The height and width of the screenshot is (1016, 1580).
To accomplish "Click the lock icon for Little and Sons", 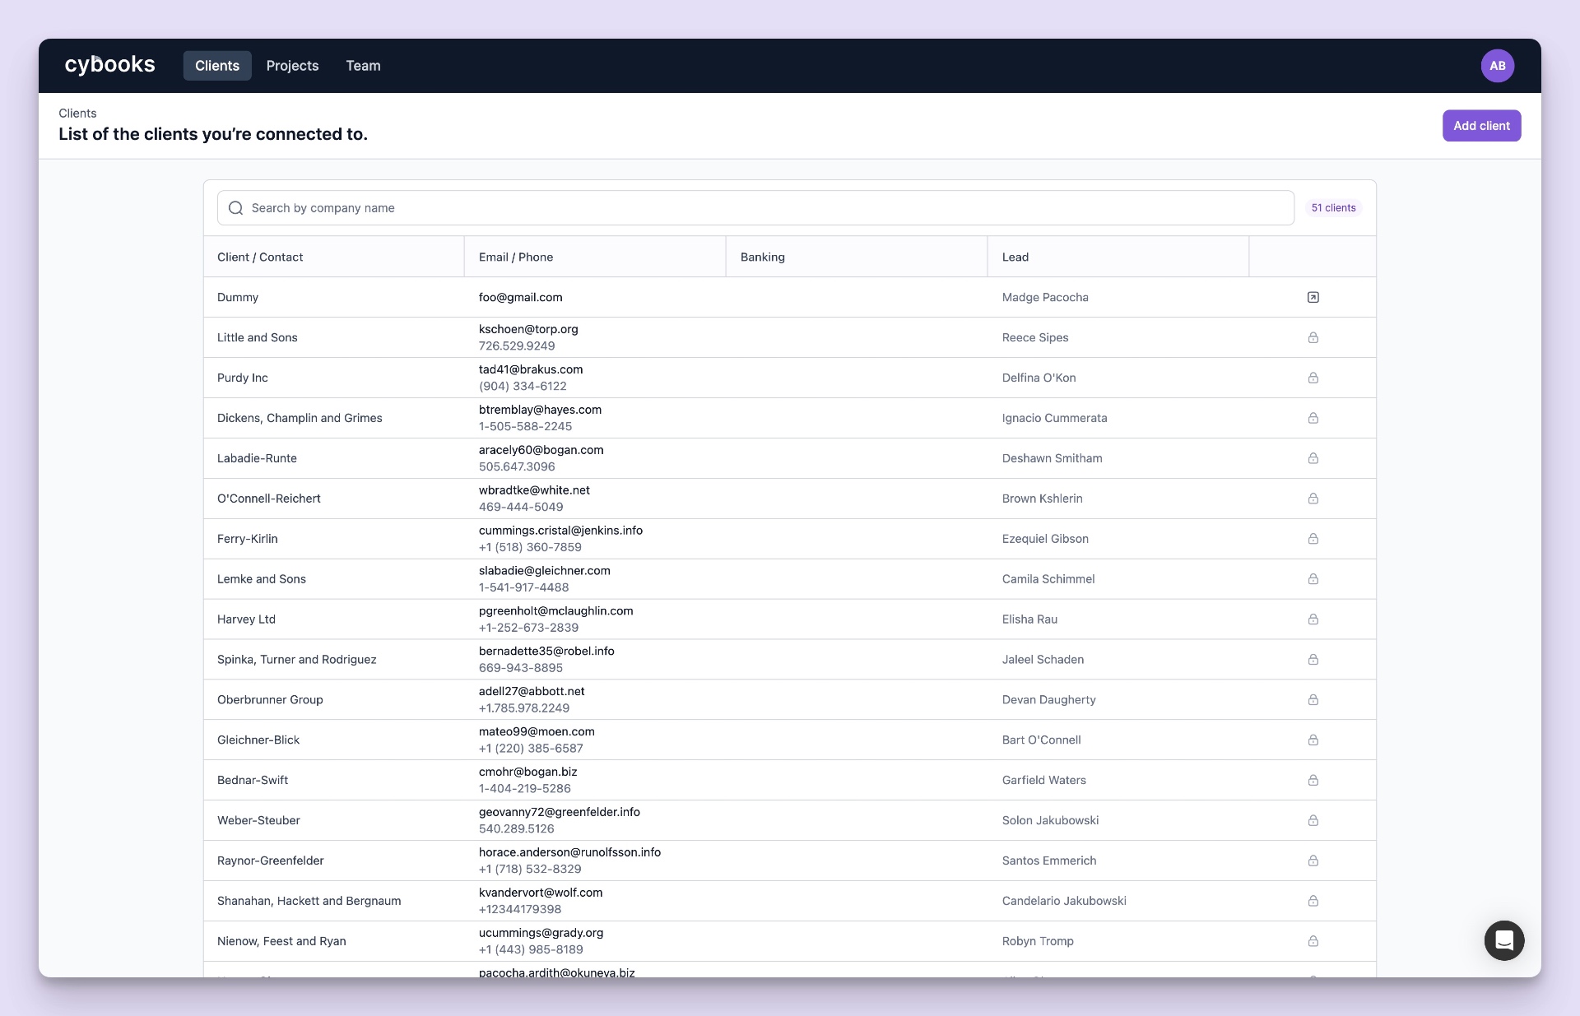I will (x=1313, y=337).
